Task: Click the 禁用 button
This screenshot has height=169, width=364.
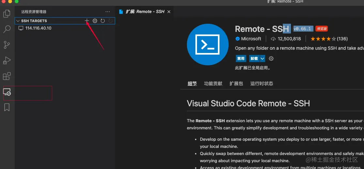Action: pyautogui.click(x=241, y=58)
